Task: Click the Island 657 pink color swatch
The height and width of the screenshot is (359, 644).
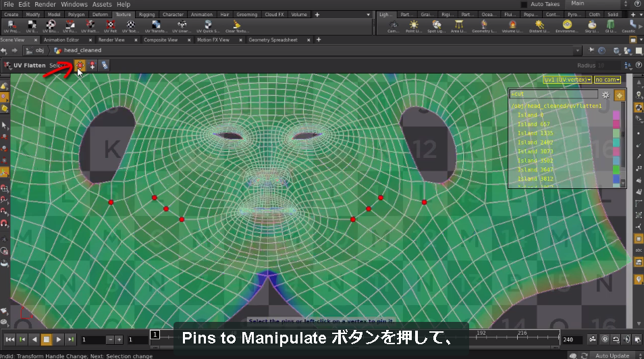Action: tap(616, 124)
